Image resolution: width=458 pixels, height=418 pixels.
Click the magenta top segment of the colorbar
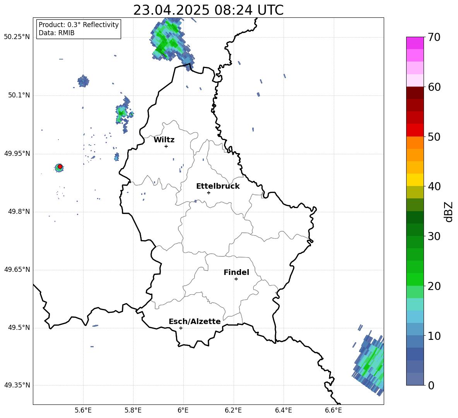tap(415, 43)
